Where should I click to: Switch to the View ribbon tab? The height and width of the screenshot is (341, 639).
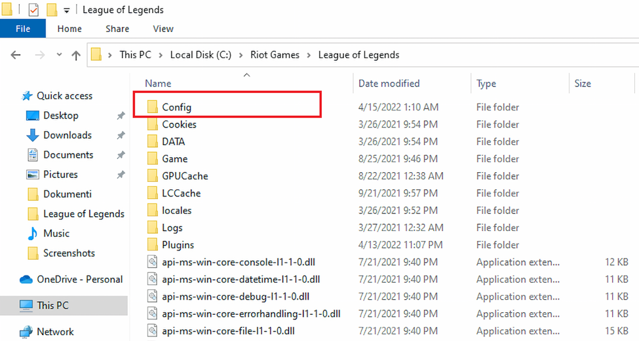(163, 29)
